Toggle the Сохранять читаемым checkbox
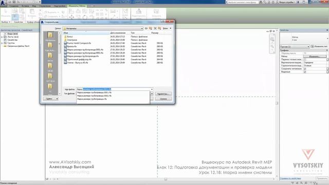 pyautogui.click(x=305, y=69)
